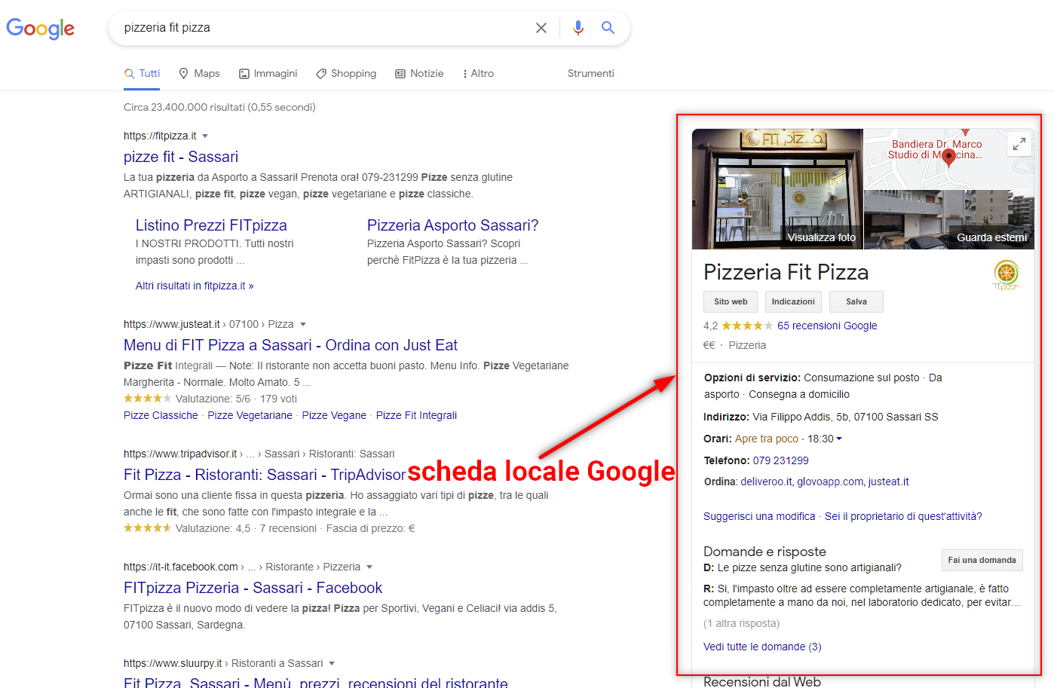This screenshot has width=1054, height=688.
Task: Open the Just Eat menu result title
Action: (x=290, y=345)
